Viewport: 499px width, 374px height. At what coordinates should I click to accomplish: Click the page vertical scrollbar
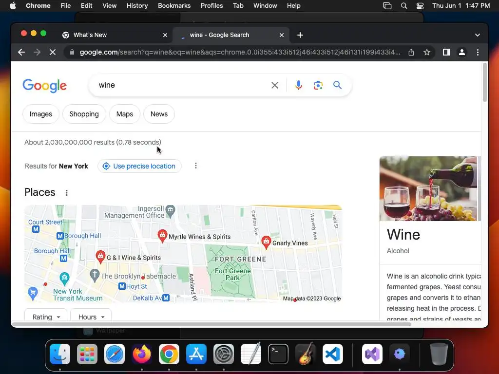(485, 83)
